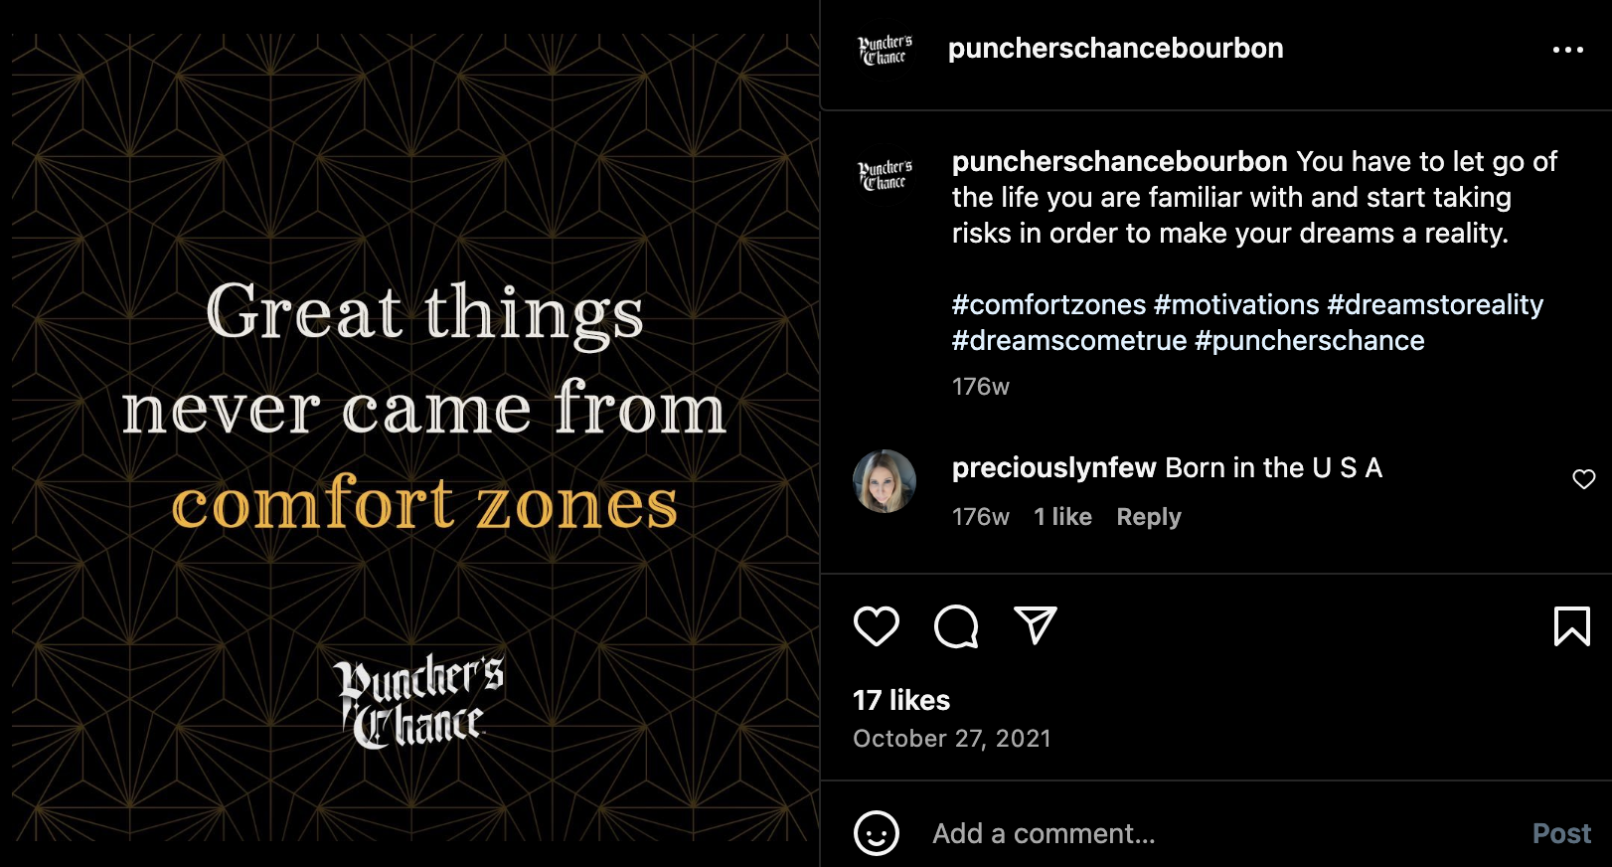Like the post with heart icon
The image size is (1612, 867).
[876, 626]
